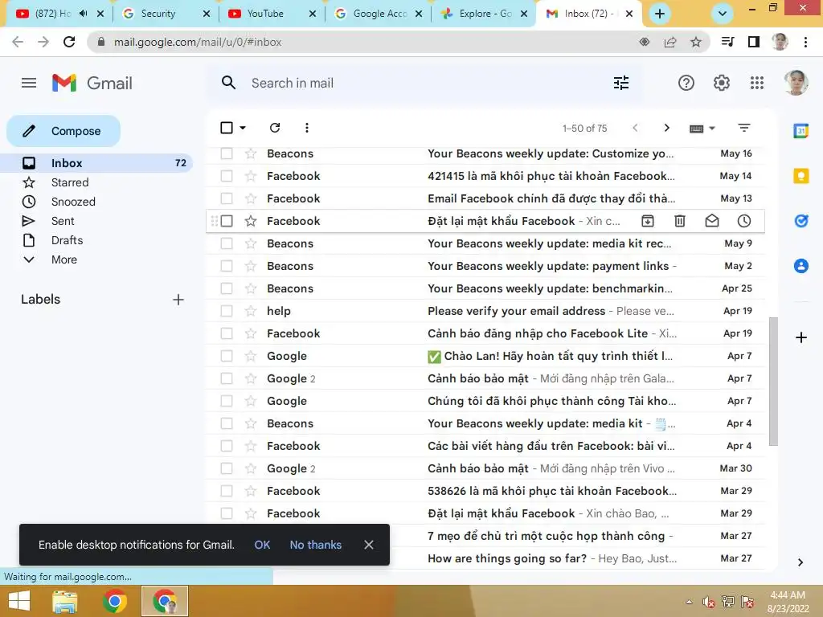The width and height of the screenshot is (823, 617).
Task: Star the Facebook May 13 email
Action: (251, 198)
